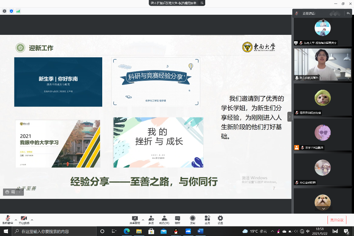The image size is (354, 236).
Task: Show the meeting info icon
Action: pyautogui.click(x=5, y=11)
